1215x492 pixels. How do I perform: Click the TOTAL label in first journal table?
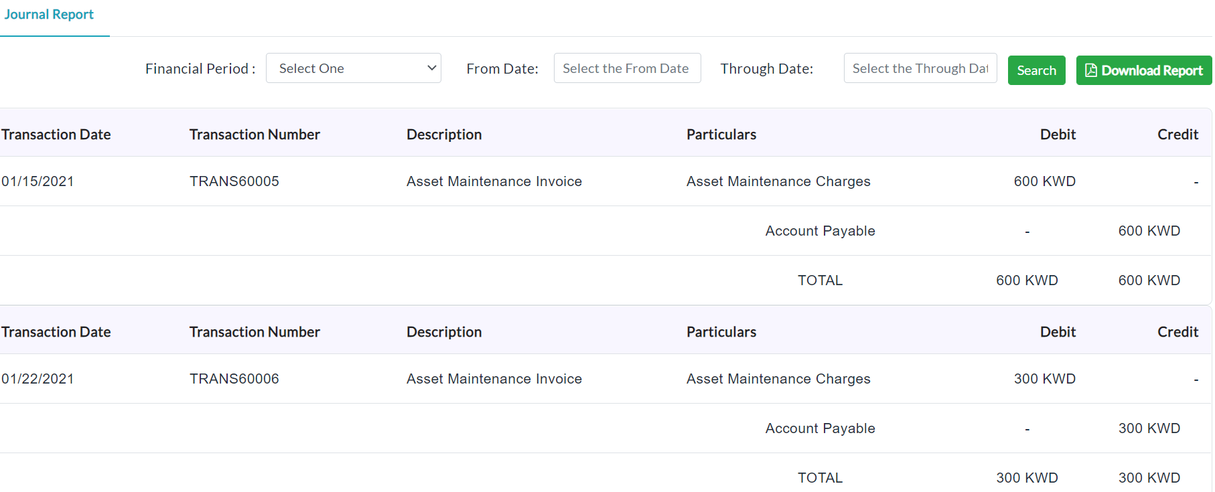coord(820,280)
